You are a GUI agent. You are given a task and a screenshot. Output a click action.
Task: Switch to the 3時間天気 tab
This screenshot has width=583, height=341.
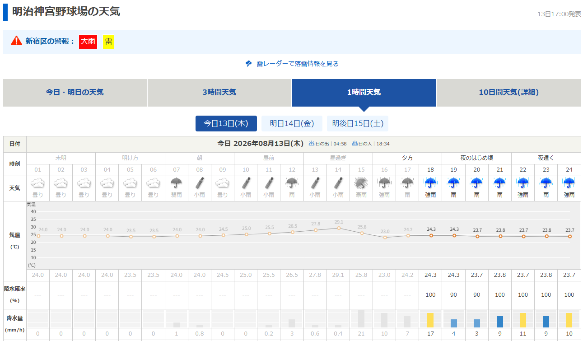coord(219,93)
